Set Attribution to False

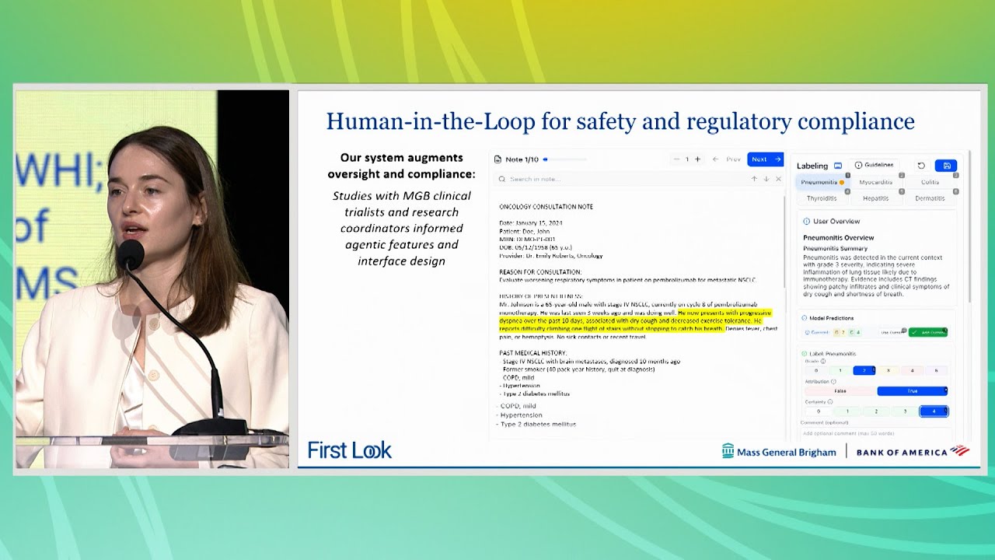click(840, 391)
